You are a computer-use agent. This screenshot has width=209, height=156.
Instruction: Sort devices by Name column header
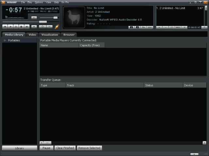(x=59, y=45)
